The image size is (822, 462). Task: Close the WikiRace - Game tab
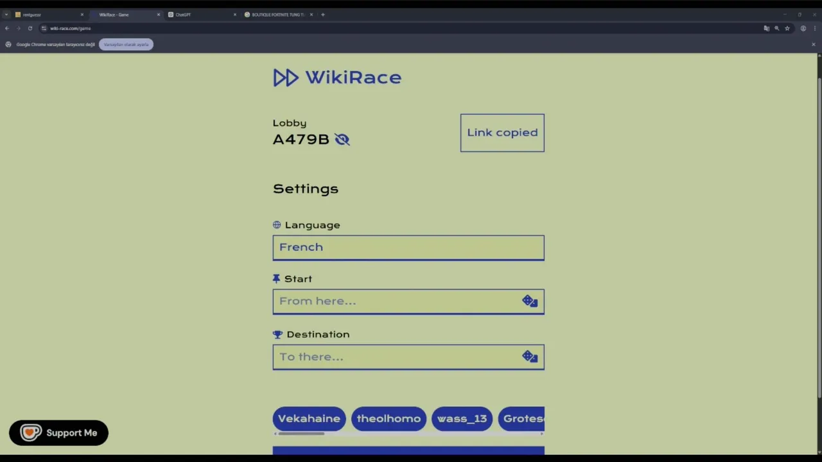[158, 14]
